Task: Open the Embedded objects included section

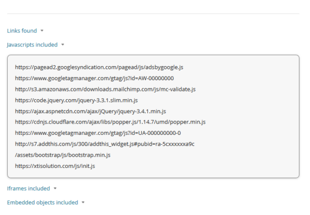Action: click(x=42, y=203)
